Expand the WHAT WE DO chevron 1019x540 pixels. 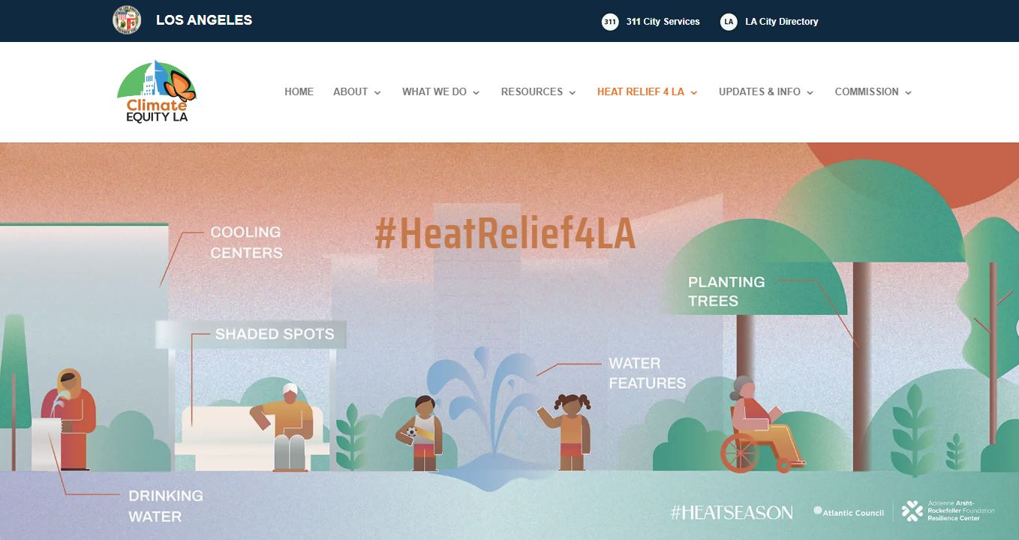click(x=476, y=93)
